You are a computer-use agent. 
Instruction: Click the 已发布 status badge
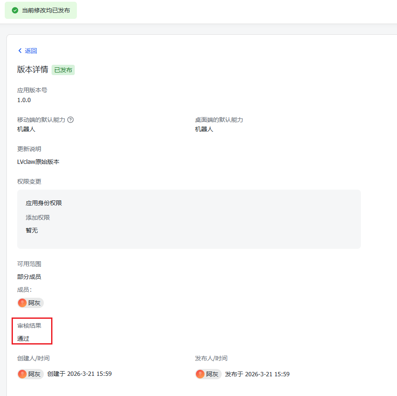pos(63,70)
